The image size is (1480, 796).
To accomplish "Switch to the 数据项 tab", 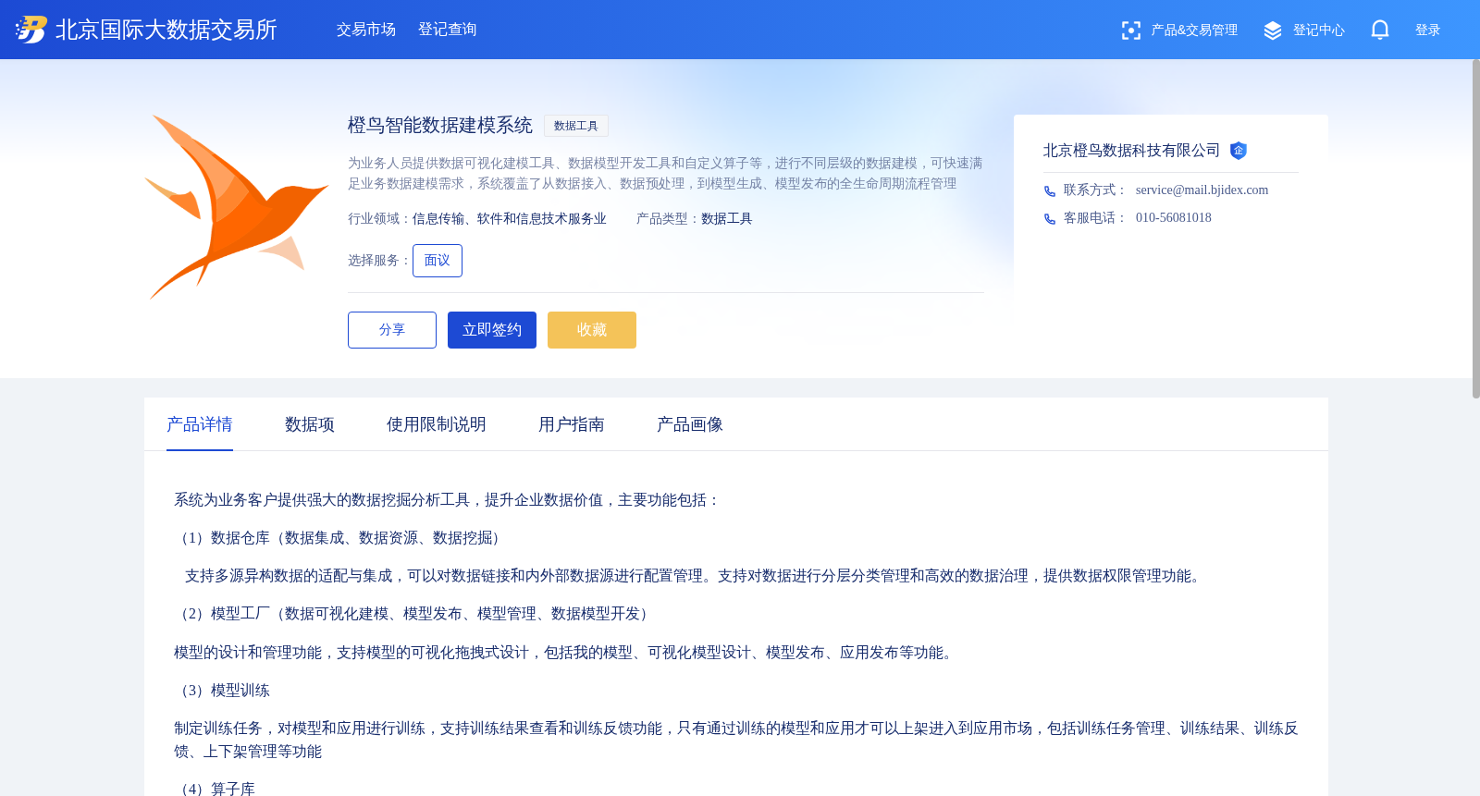I will pyautogui.click(x=310, y=424).
